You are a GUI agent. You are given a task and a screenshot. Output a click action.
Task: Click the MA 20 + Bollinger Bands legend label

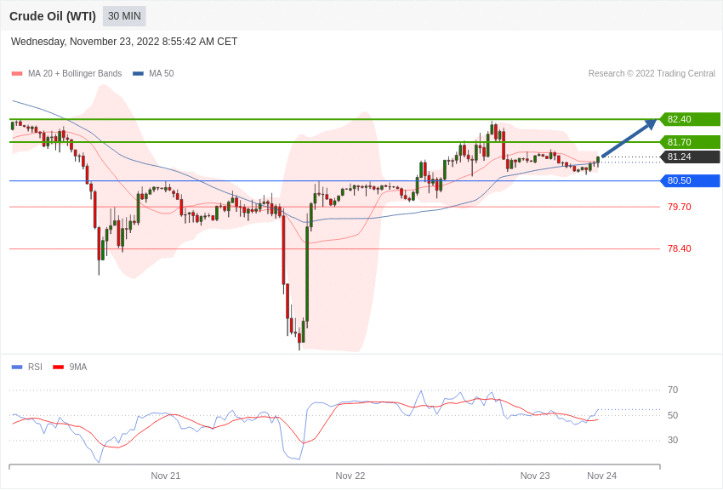(x=75, y=74)
